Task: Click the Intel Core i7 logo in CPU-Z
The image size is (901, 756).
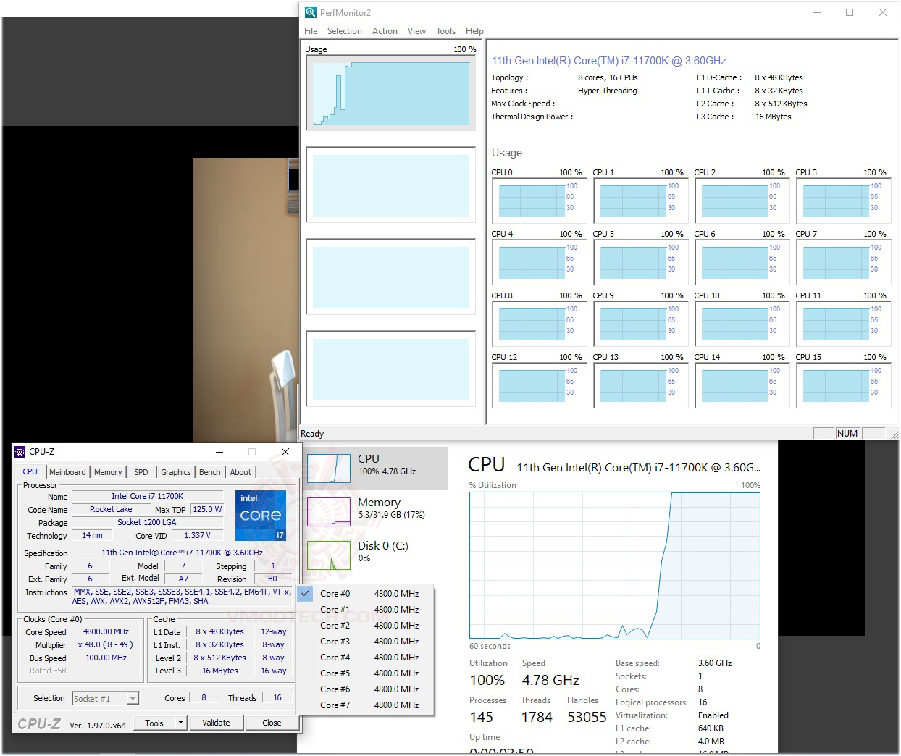Action: point(261,516)
